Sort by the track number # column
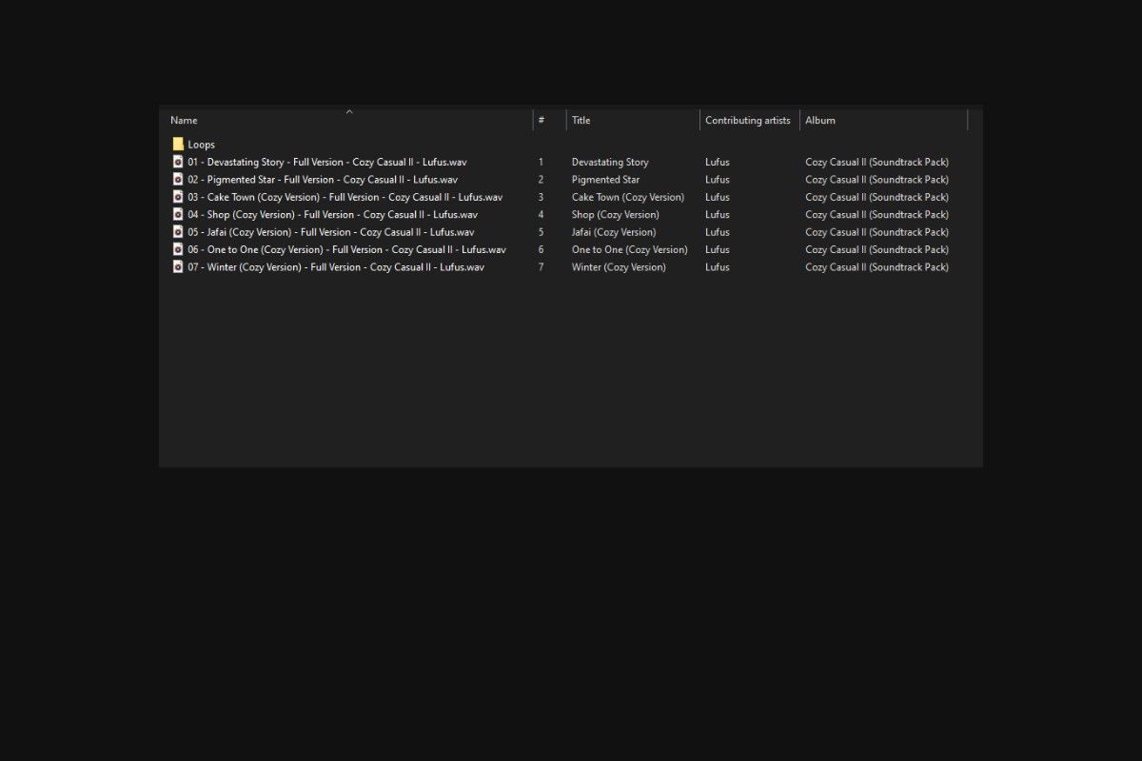The width and height of the screenshot is (1142, 761). tap(541, 121)
